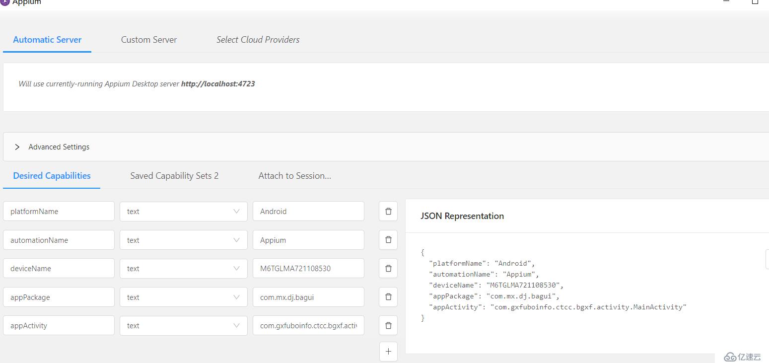The width and height of the screenshot is (769, 363).
Task: Click the JSON "deviceName" line
Action: pos(496,285)
